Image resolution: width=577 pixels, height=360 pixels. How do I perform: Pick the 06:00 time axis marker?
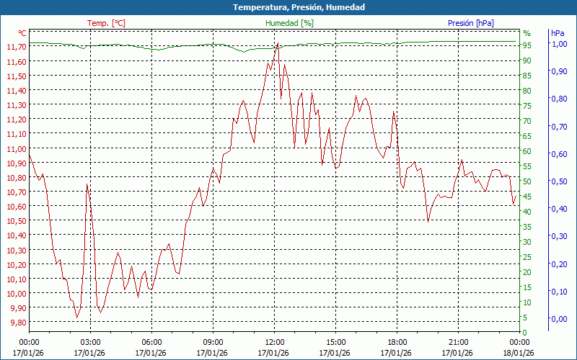(x=151, y=342)
